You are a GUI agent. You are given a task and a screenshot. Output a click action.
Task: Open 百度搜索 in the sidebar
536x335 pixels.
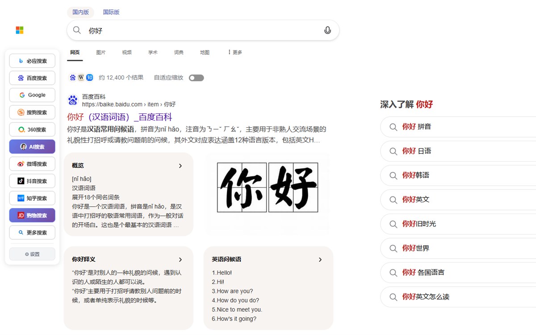coord(32,78)
